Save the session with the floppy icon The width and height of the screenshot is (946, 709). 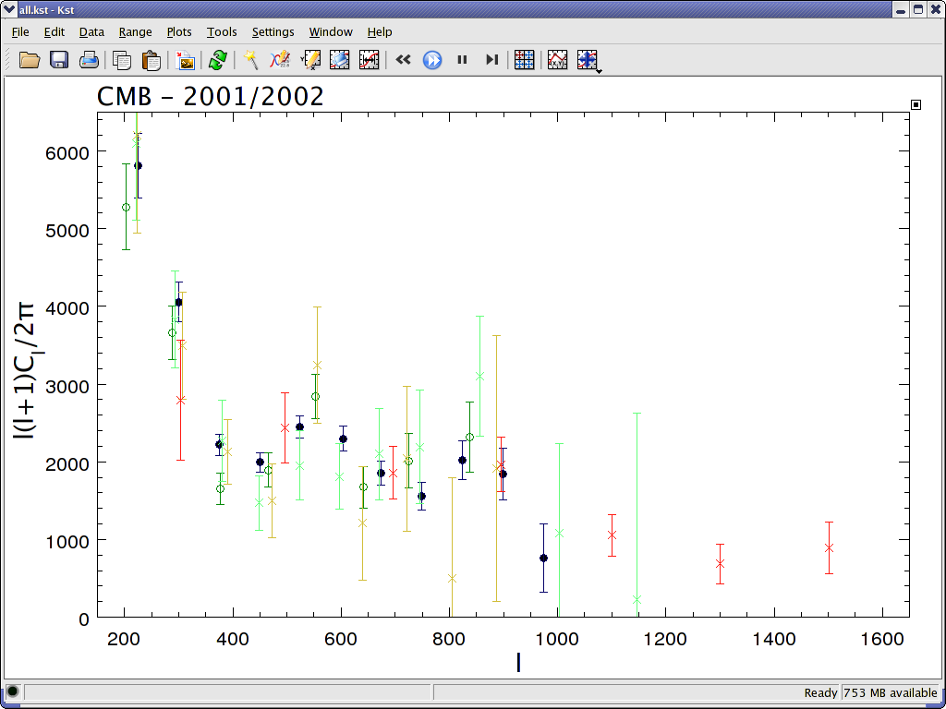pos(59,60)
